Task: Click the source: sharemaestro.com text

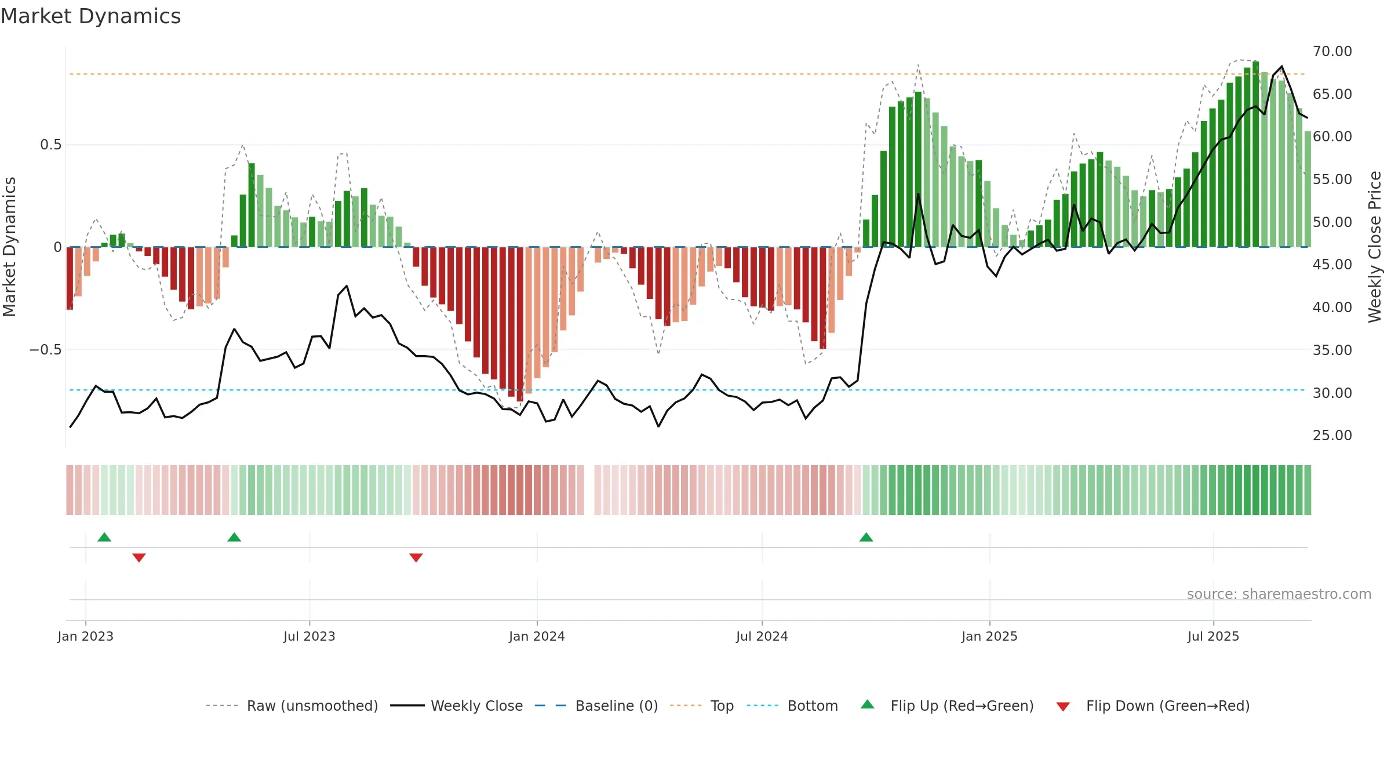Action: 1279,594
